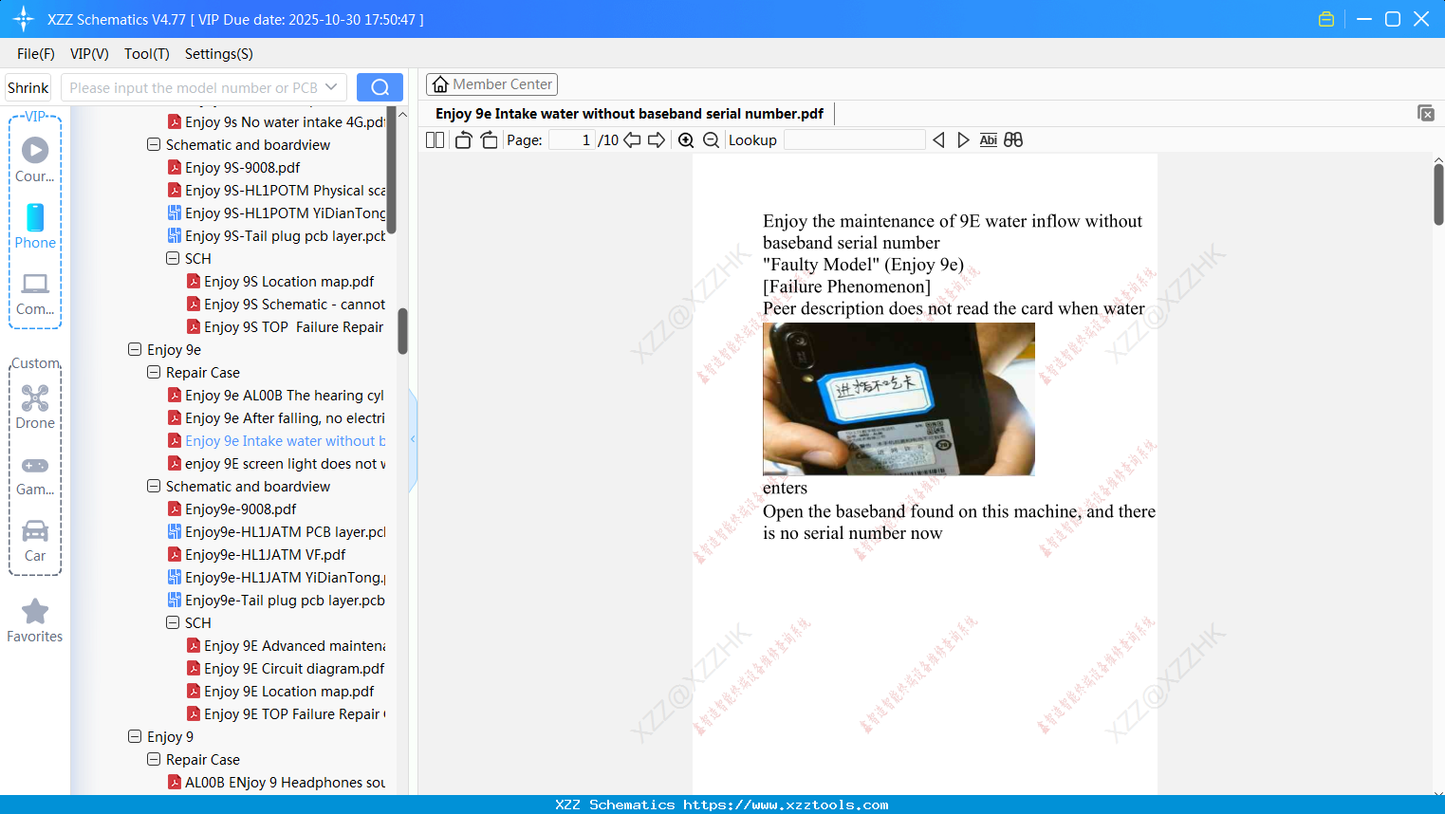This screenshot has width=1445, height=814.
Task: Open the VIP menu
Action: pos(89,54)
